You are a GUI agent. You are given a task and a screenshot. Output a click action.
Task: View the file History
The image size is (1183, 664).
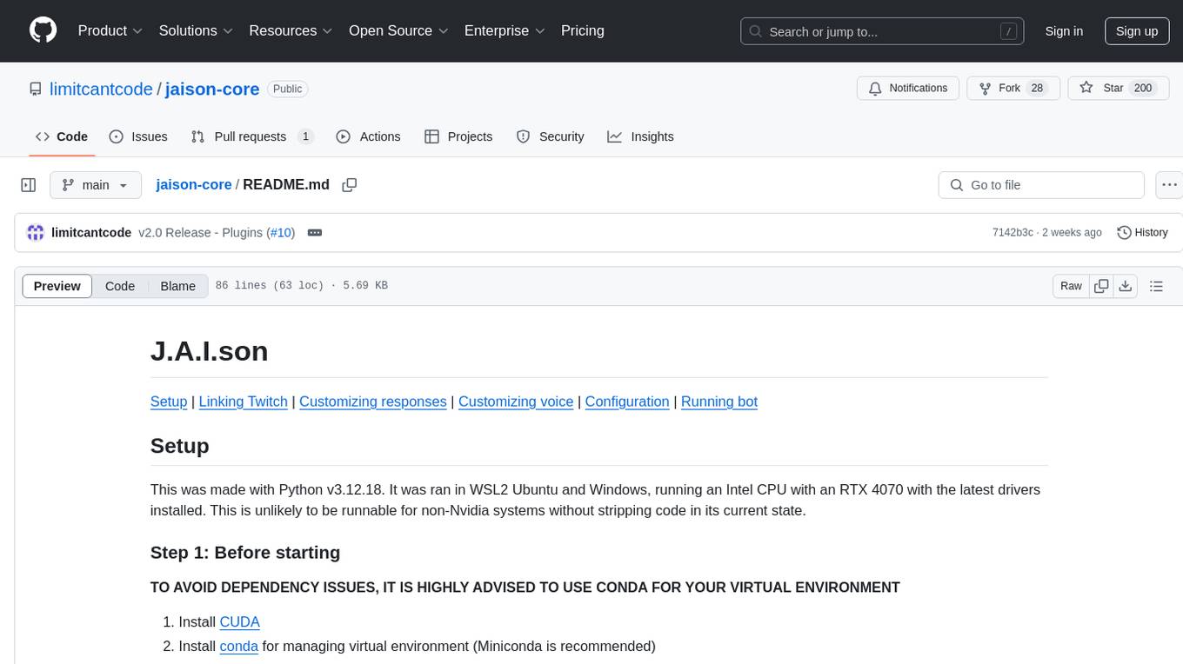point(1142,233)
